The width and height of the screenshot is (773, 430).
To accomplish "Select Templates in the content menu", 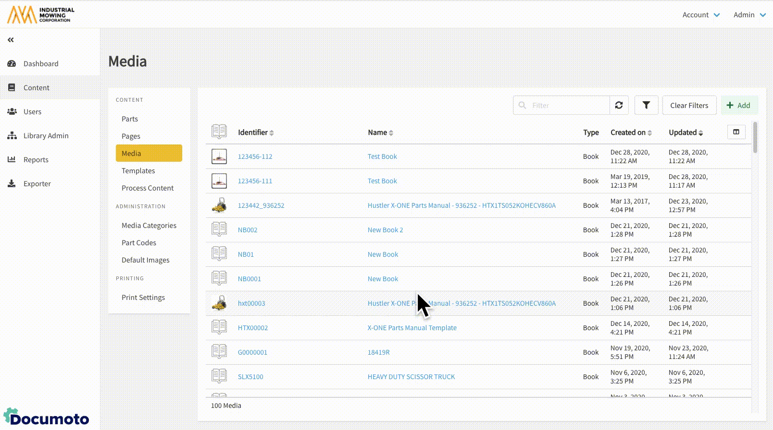I will pyautogui.click(x=138, y=171).
